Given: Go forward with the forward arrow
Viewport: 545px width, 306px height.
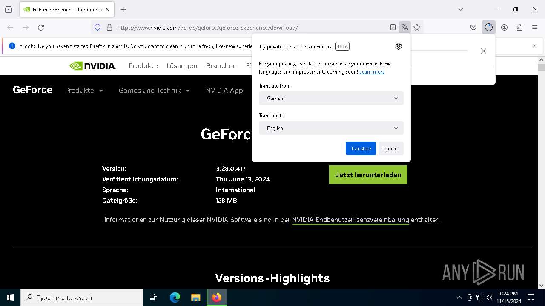Looking at the screenshot, I should [x=26, y=27].
